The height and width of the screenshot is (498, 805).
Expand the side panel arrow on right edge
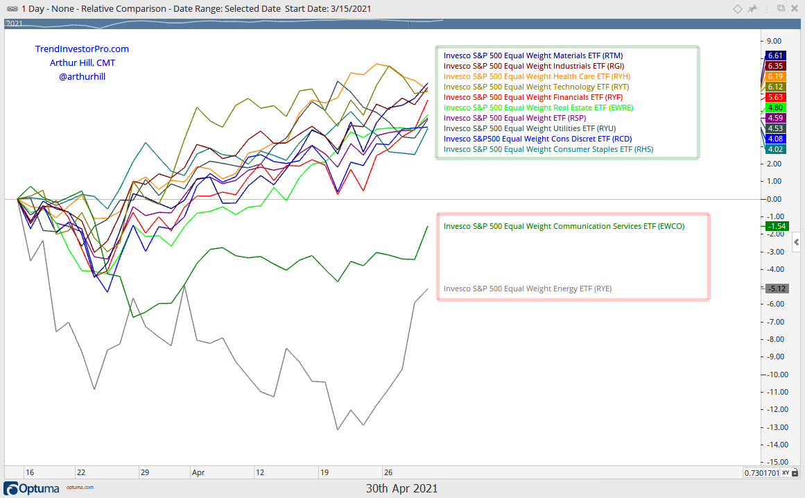(x=796, y=242)
